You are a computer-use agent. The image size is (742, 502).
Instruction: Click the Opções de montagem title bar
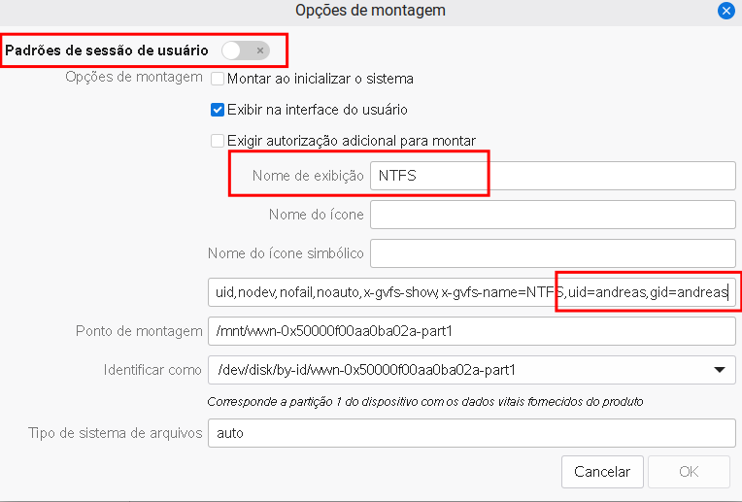click(x=370, y=11)
